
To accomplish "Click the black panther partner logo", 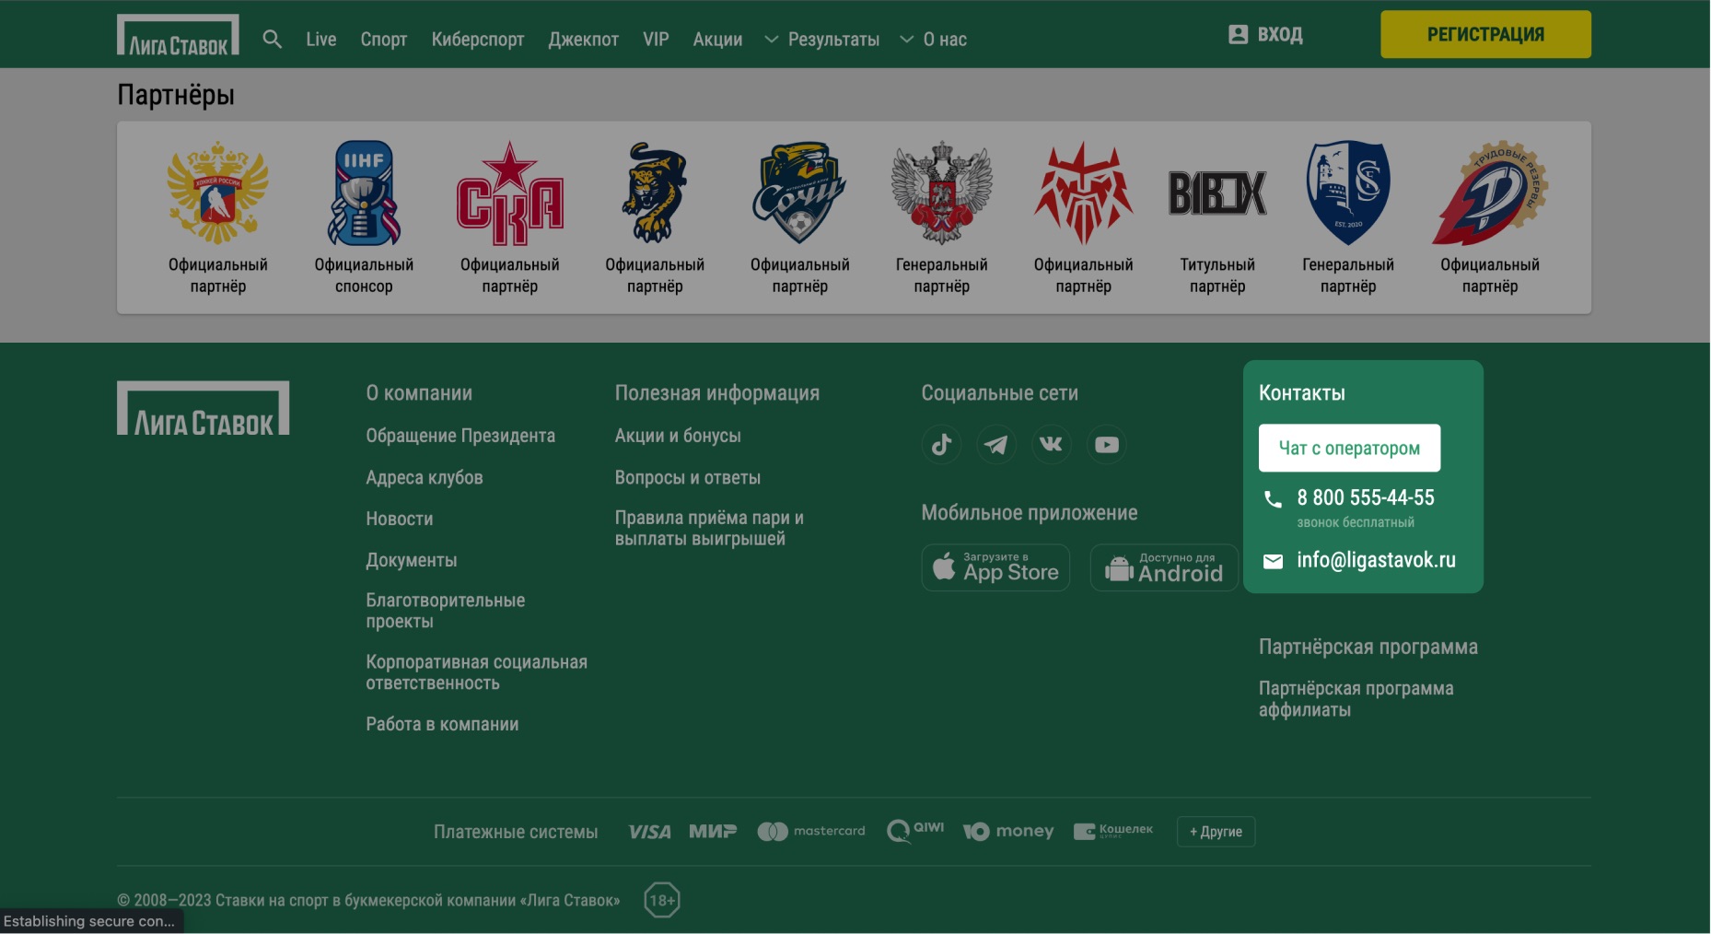I will [655, 193].
